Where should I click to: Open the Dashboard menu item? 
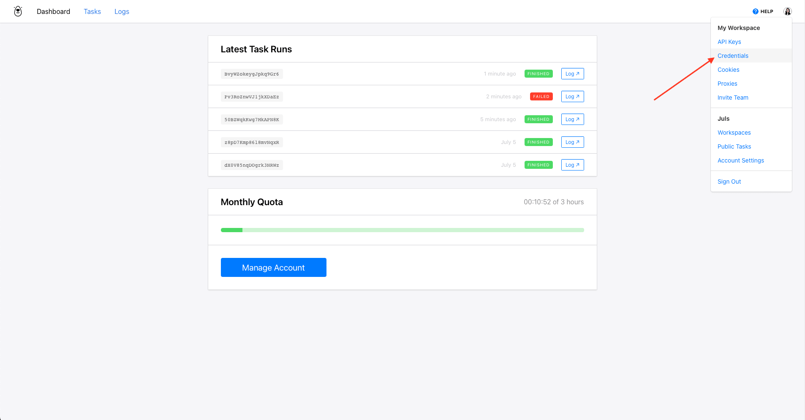point(53,11)
